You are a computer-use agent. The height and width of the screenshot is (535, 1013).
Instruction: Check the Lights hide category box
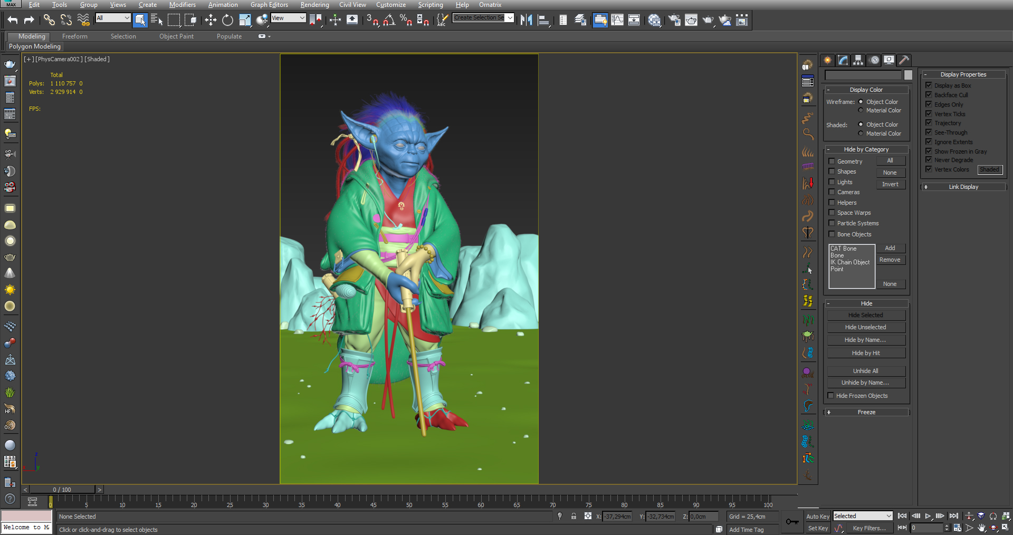tap(832, 182)
